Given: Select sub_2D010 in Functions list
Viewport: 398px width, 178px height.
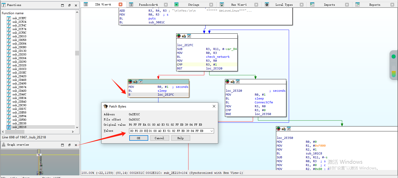Looking at the screenshot, I should click(19, 36).
